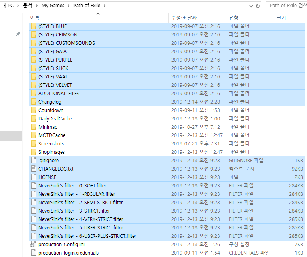The image size is (307, 257).
Task: Click the (STYLE) GAIA folder icon
Action: [x=34, y=52]
